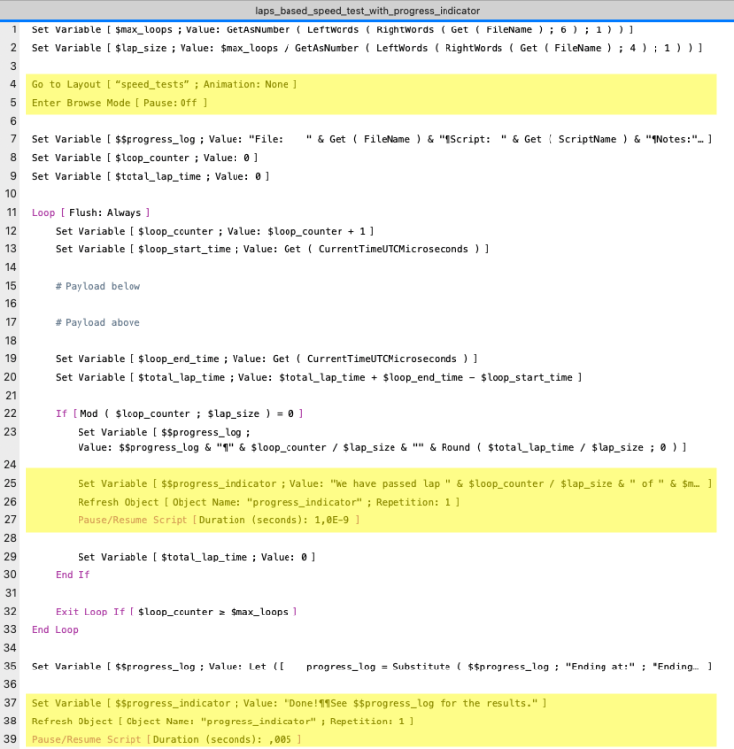
Task: Click the Refresh Object step on line 26
Action: pyautogui.click(x=269, y=501)
